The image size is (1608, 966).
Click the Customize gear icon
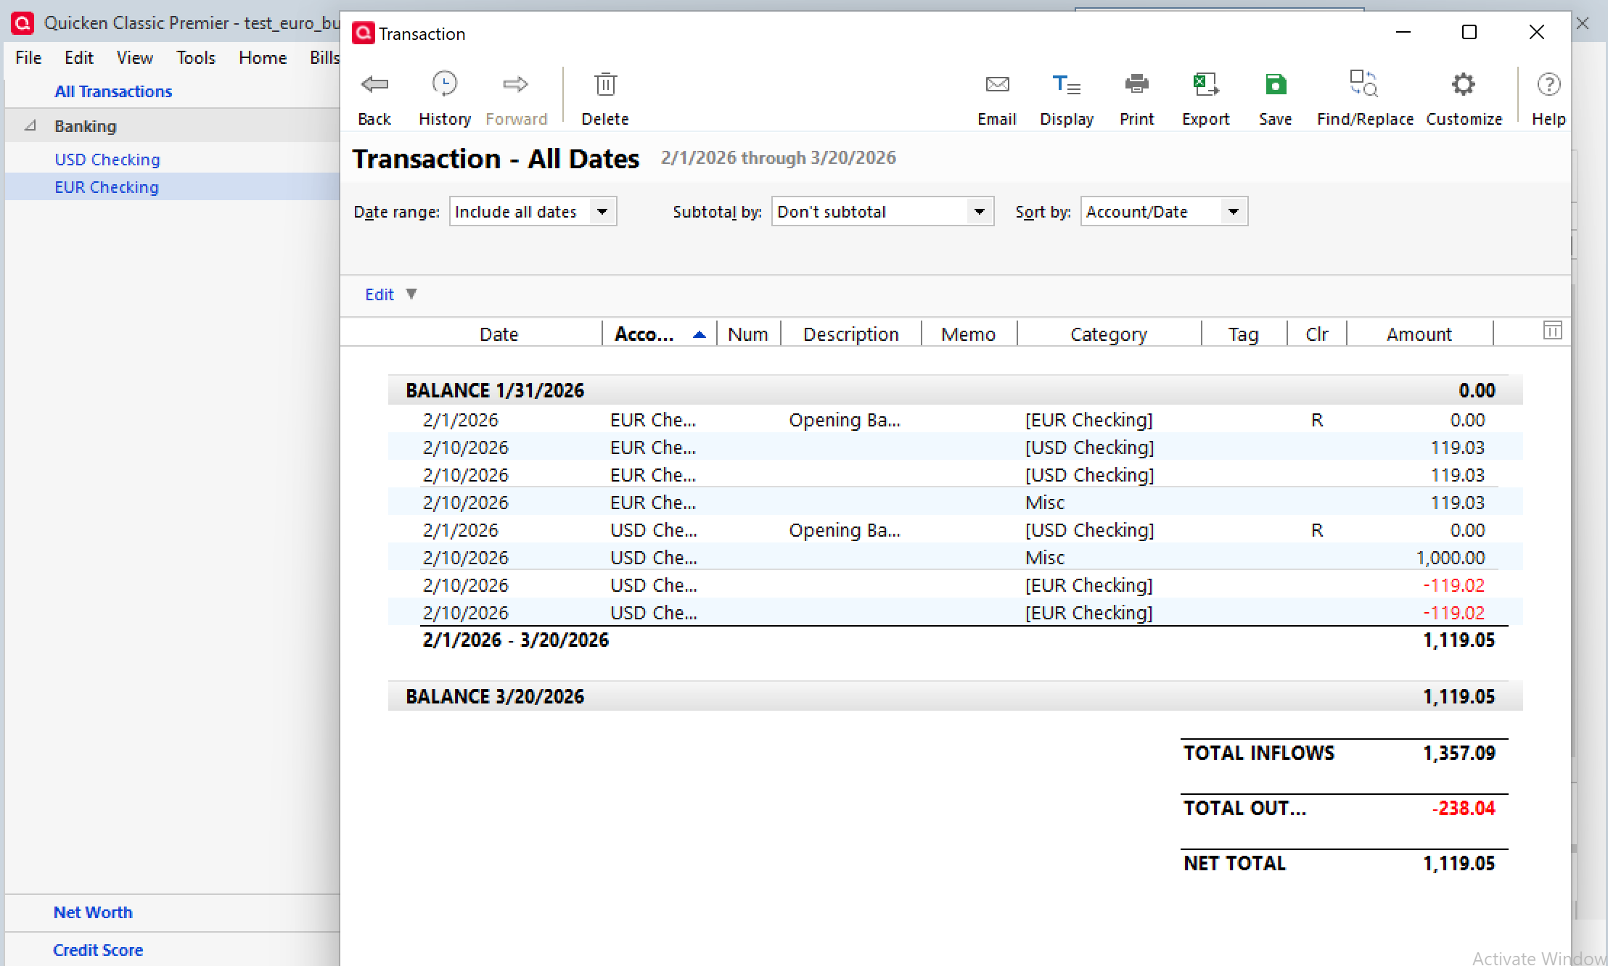1464,84
